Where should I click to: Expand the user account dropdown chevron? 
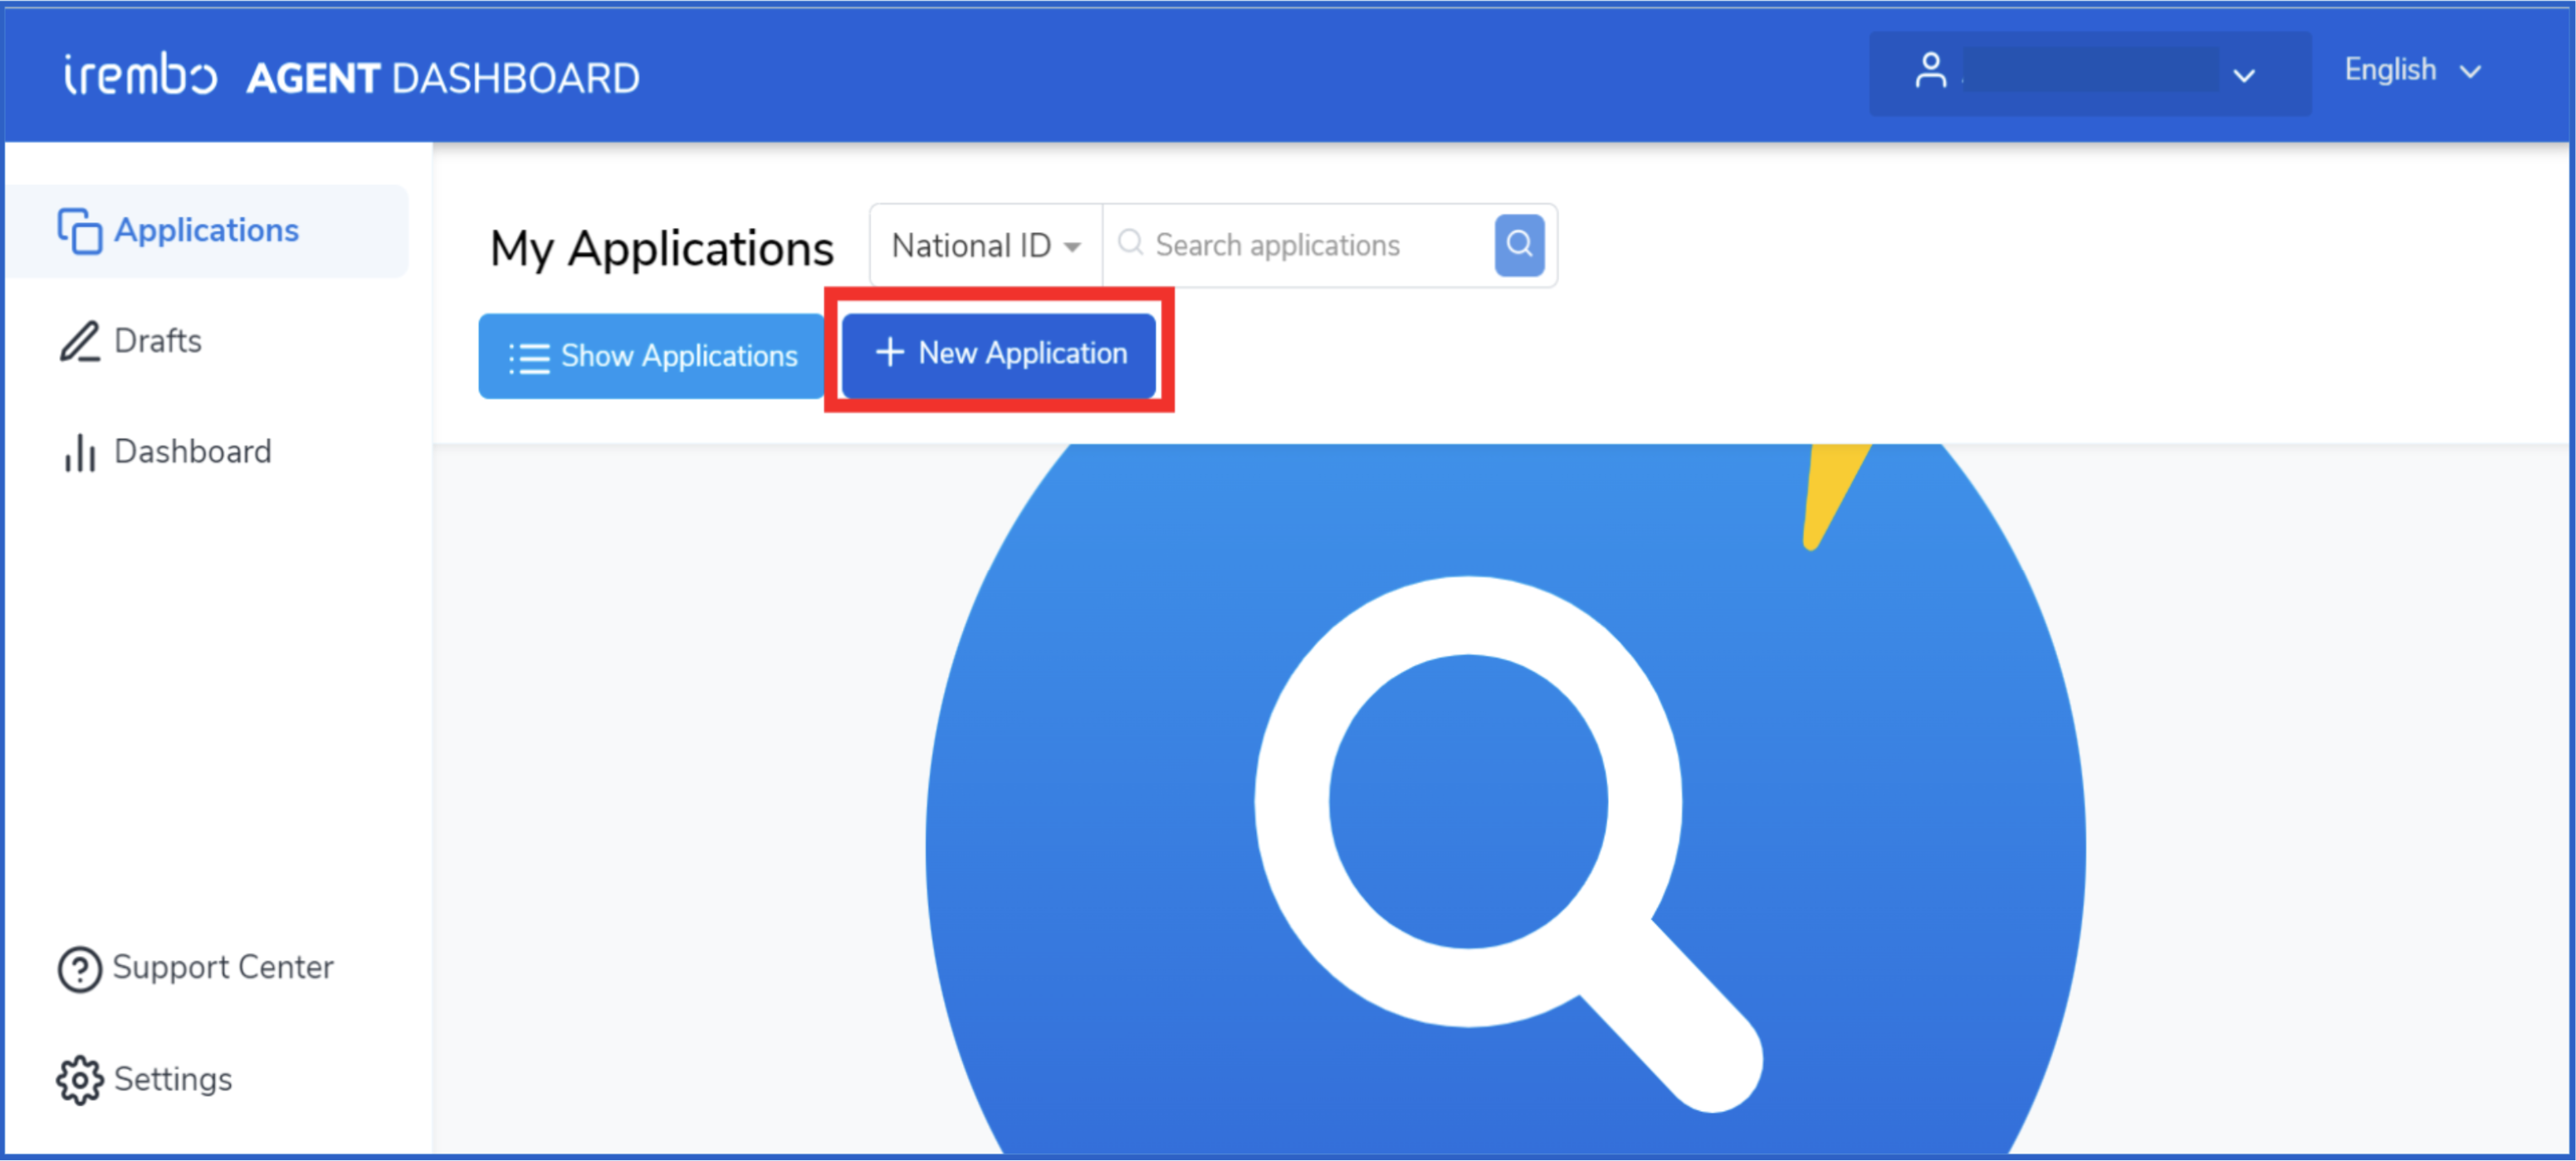[2244, 76]
